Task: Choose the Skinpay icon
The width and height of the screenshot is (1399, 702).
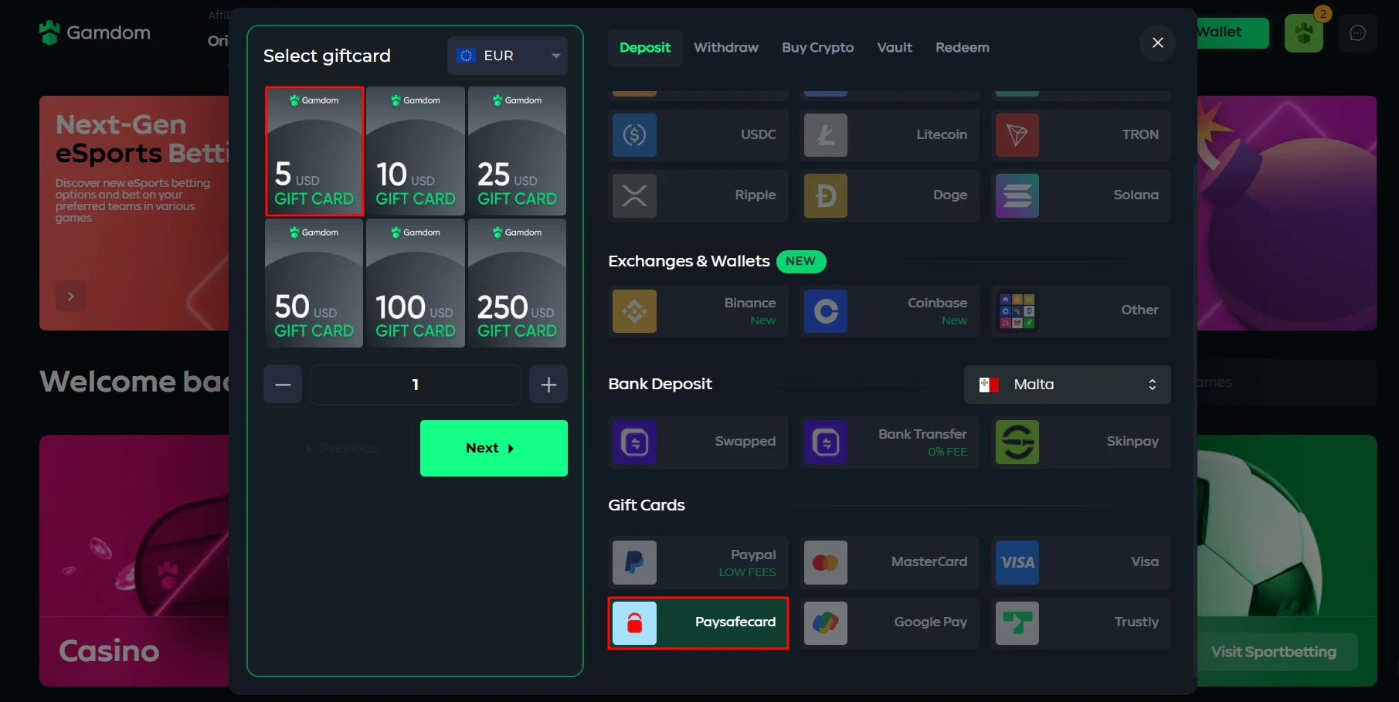Action: point(1017,443)
